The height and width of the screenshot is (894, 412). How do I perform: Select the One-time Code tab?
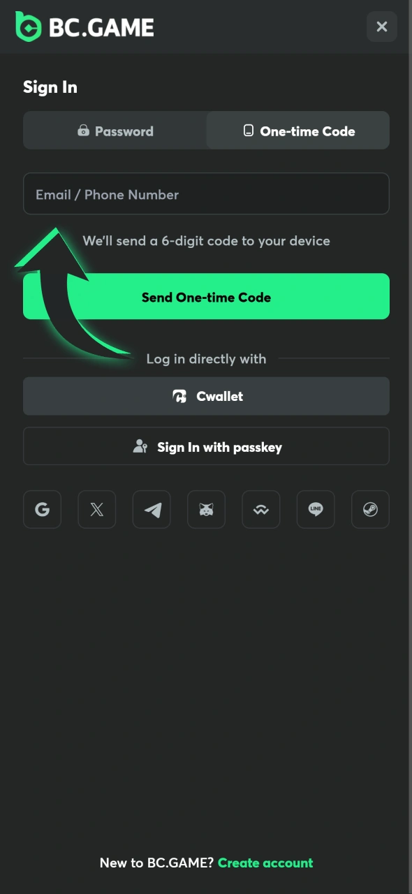click(x=298, y=131)
